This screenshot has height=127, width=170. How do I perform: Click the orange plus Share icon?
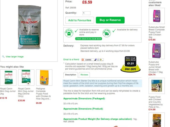click(x=83, y=60)
